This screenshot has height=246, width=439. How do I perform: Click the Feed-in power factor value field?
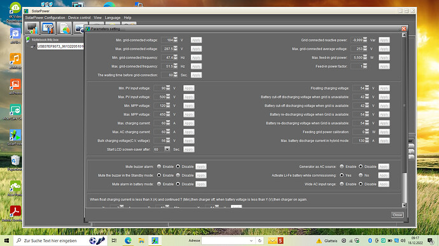[x=357, y=66]
